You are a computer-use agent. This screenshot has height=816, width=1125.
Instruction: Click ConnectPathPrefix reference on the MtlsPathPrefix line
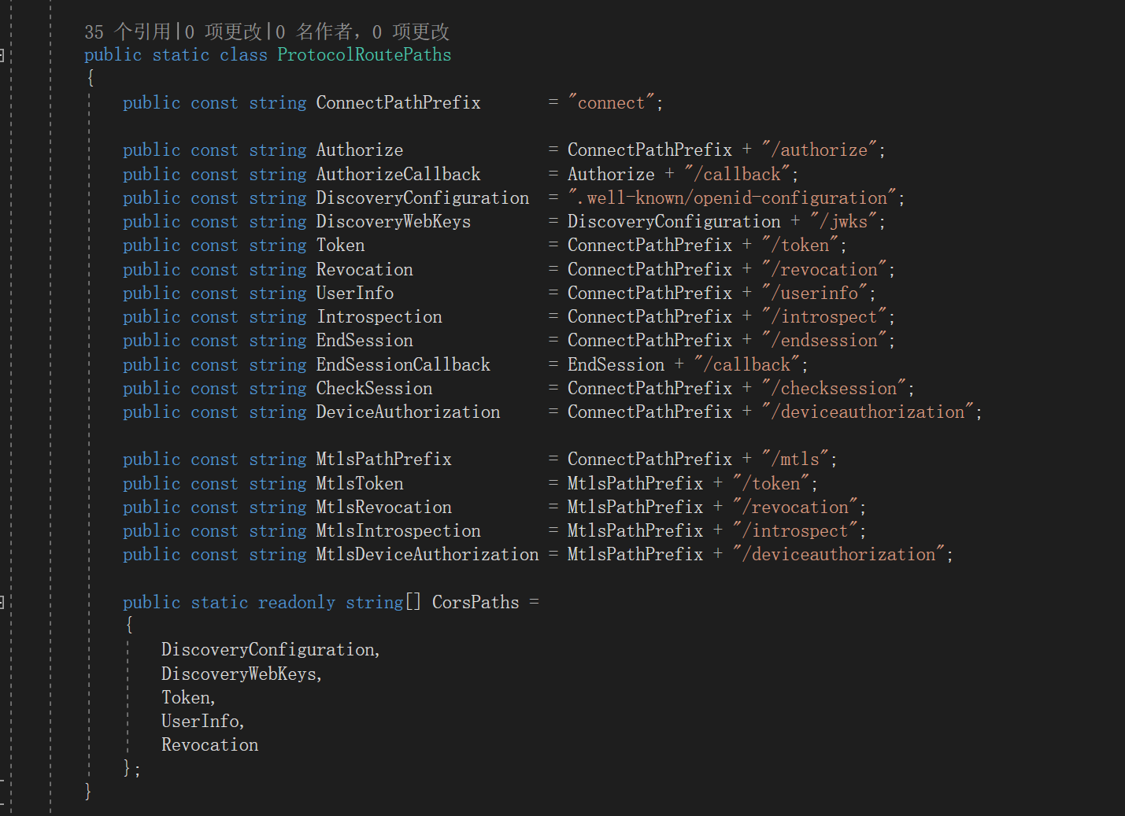[x=649, y=460]
